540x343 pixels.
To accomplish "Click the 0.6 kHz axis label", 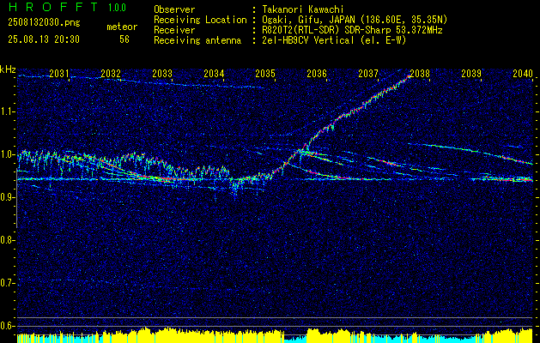I will coord(6,326).
